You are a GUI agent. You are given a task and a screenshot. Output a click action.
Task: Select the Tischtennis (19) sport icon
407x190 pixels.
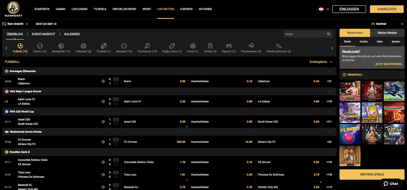[147, 46]
